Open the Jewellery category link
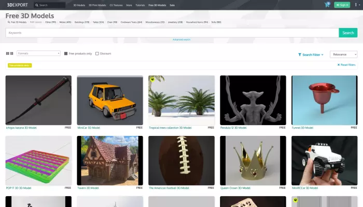This screenshot has height=207, width=363. coord(175,22)
